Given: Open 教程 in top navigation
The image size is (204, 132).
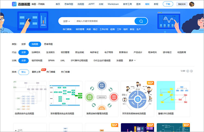Looking at the screenshot, I should pyautogui.click(x=156, y=4).
